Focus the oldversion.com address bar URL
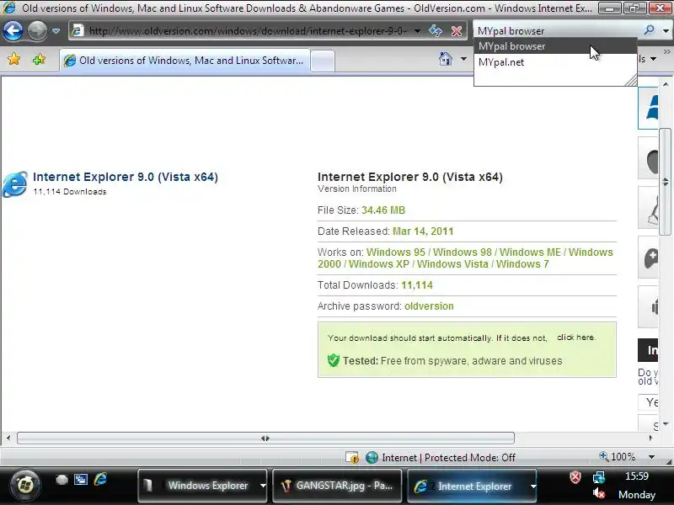 pos(247,31)
